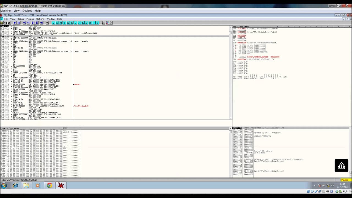Screen dimensions: 352x198
Task: Click the Trace into toolbar icon
Action: [x=33, y=23]
